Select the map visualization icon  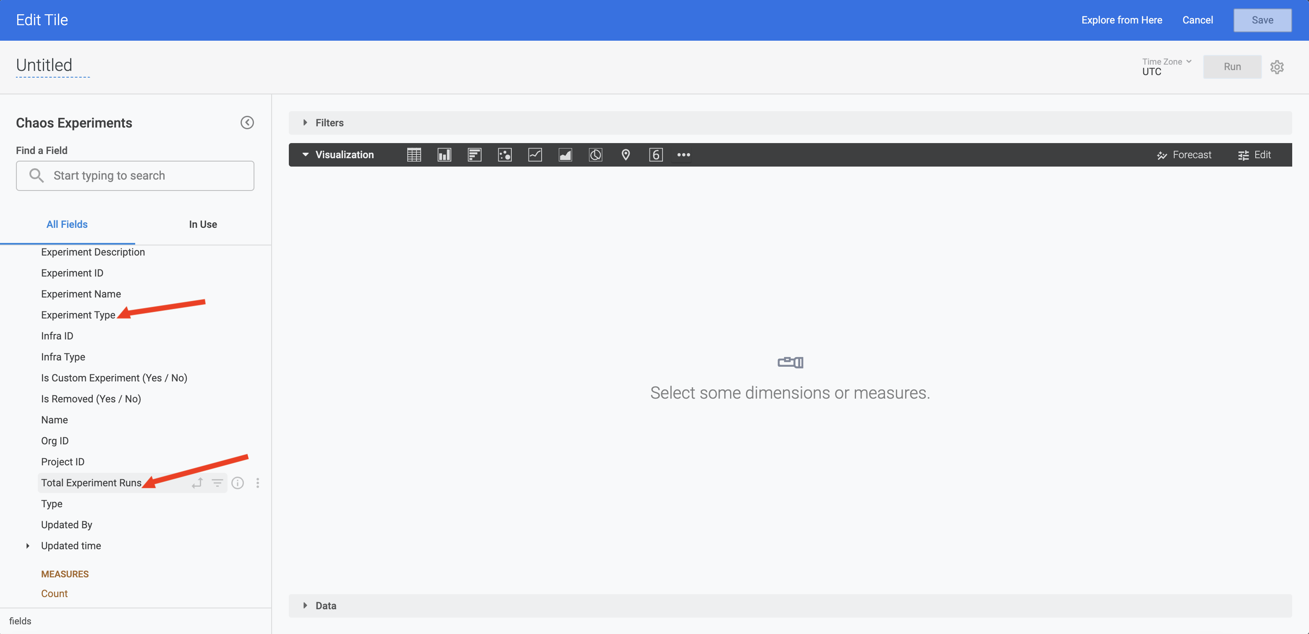625,154
